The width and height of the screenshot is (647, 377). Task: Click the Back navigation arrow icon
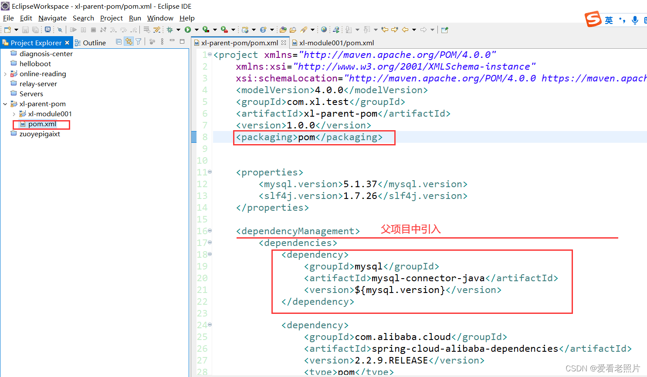point(405,30)
